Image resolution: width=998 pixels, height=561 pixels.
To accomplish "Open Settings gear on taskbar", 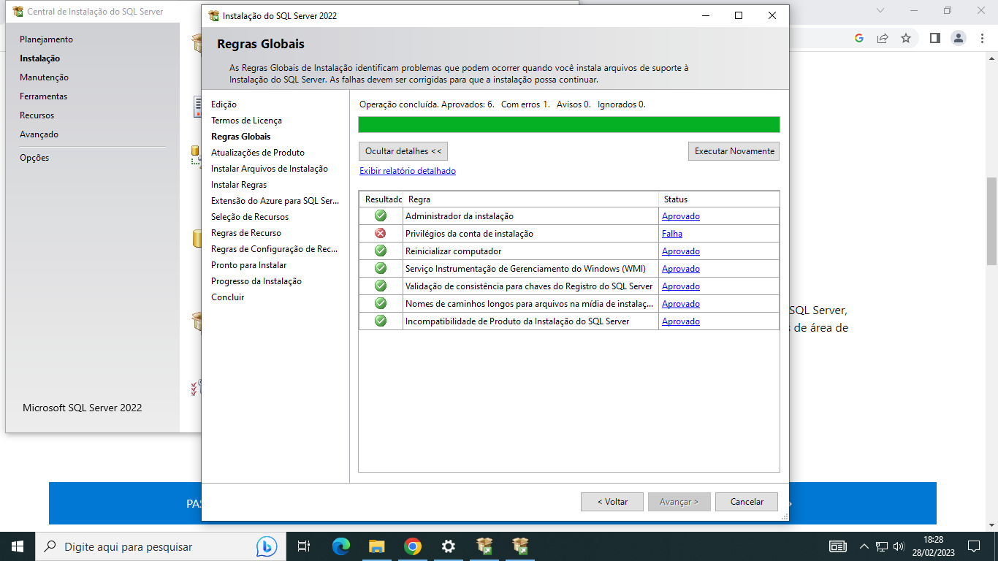I will click(449, 546).
